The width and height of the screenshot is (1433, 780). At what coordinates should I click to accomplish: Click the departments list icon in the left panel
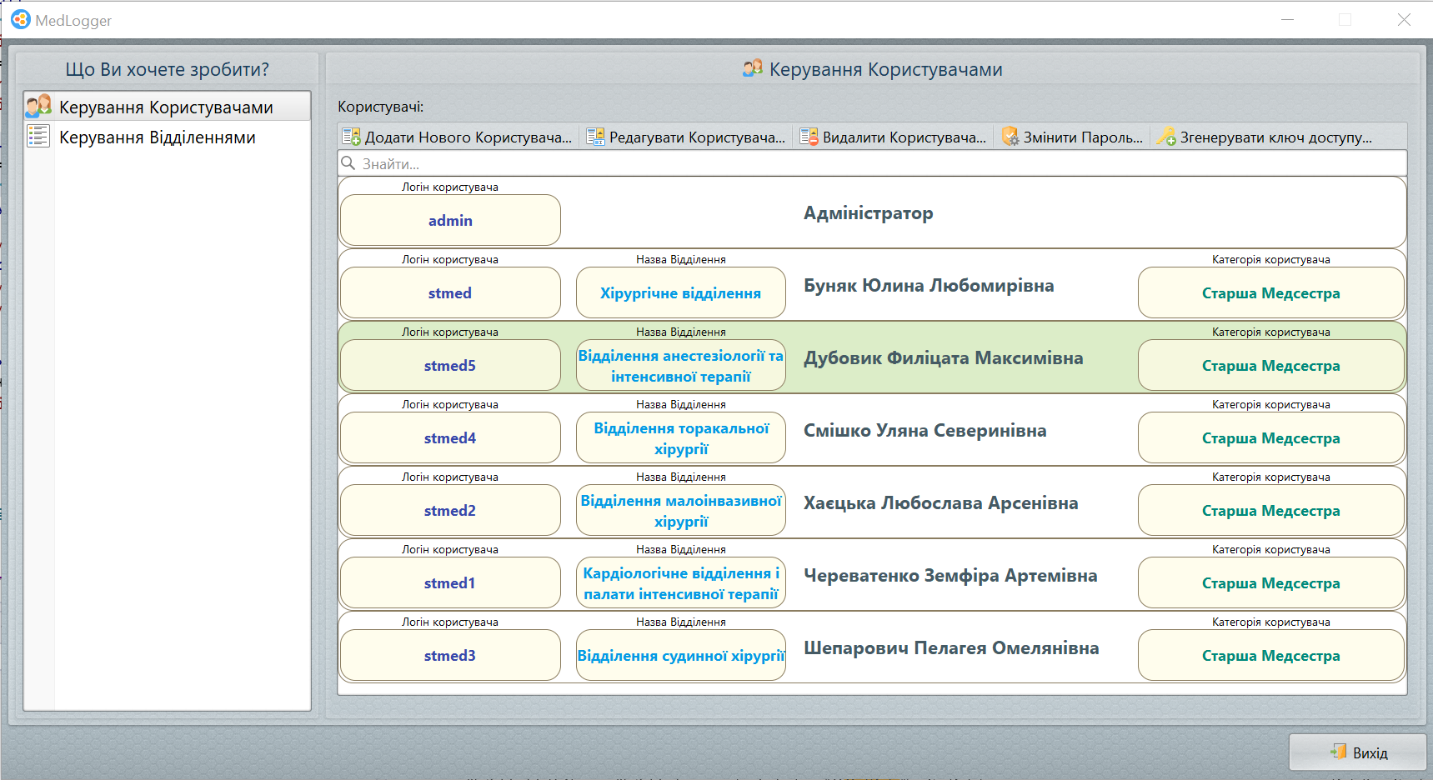38,137
